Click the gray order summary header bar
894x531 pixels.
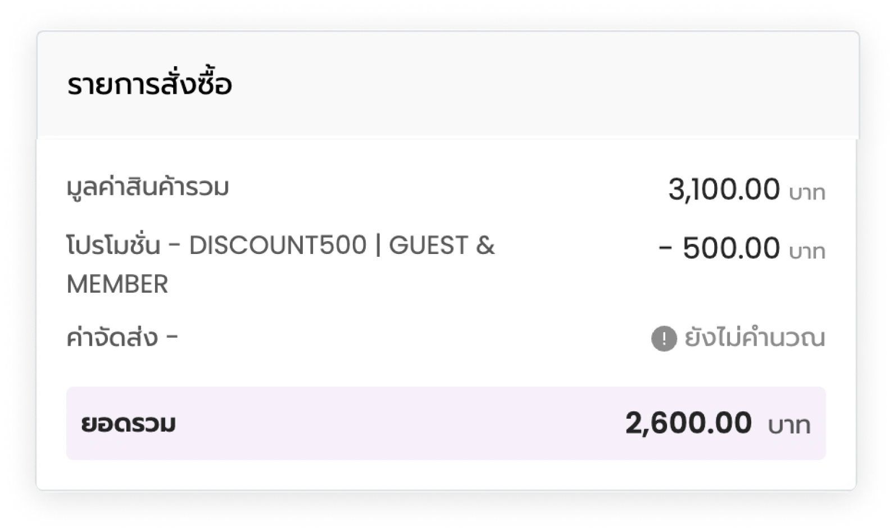[x=448, y=85]
